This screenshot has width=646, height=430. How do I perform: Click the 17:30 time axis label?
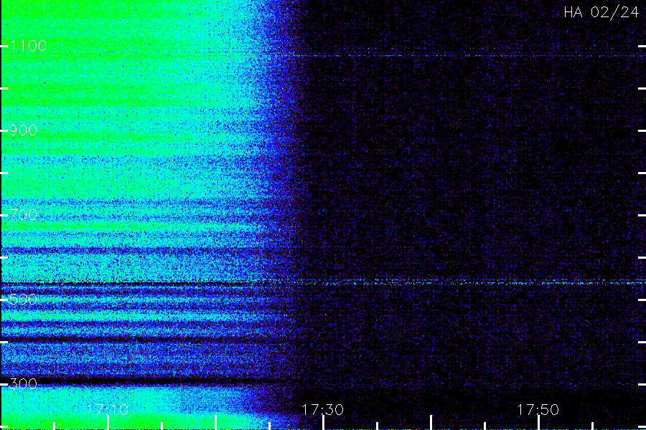[322, 410]
